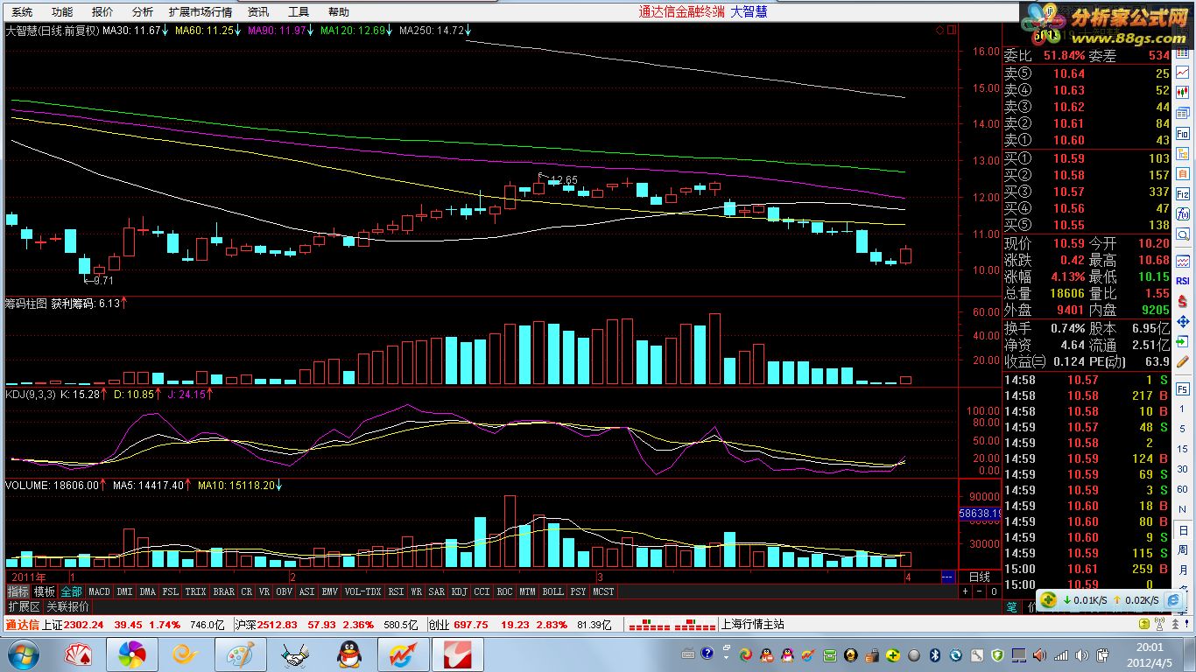The image size is (1196, 672).
Task: Select the OBV indicator tab
Action: pos(284,591)
